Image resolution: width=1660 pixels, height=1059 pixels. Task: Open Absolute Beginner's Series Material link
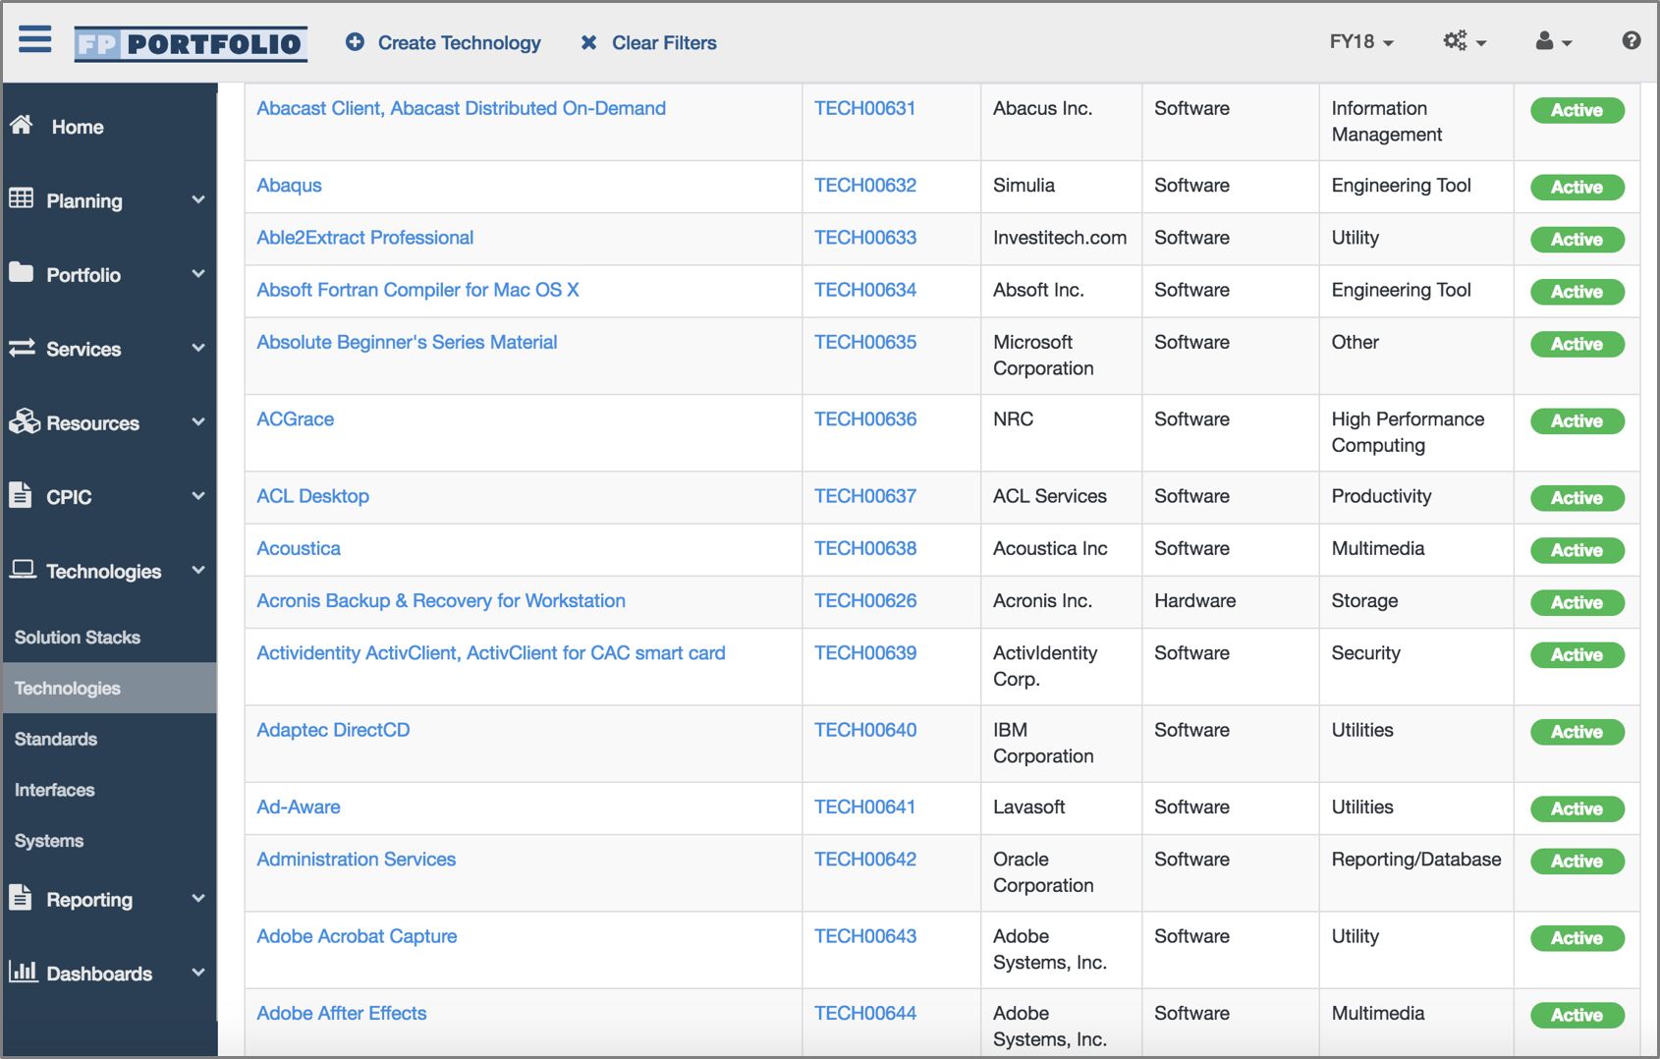407,342
